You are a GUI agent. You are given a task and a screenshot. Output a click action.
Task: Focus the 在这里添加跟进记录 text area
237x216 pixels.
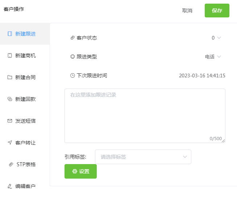click(145, 116)
